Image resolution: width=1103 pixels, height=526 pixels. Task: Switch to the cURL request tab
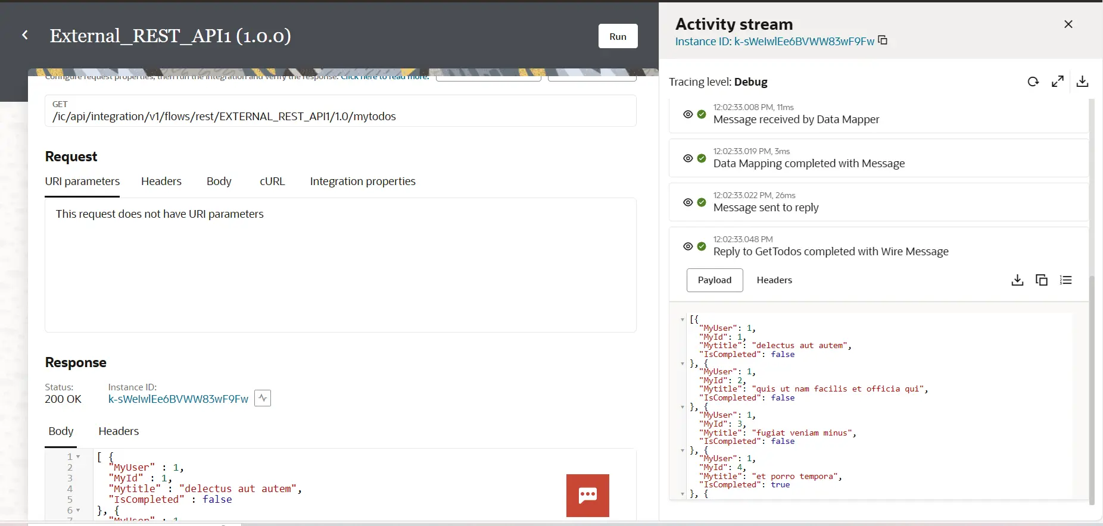272,181
